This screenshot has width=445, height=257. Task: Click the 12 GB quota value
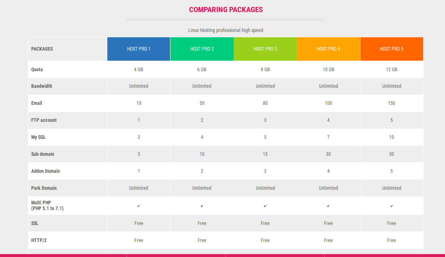click(392, 70)
